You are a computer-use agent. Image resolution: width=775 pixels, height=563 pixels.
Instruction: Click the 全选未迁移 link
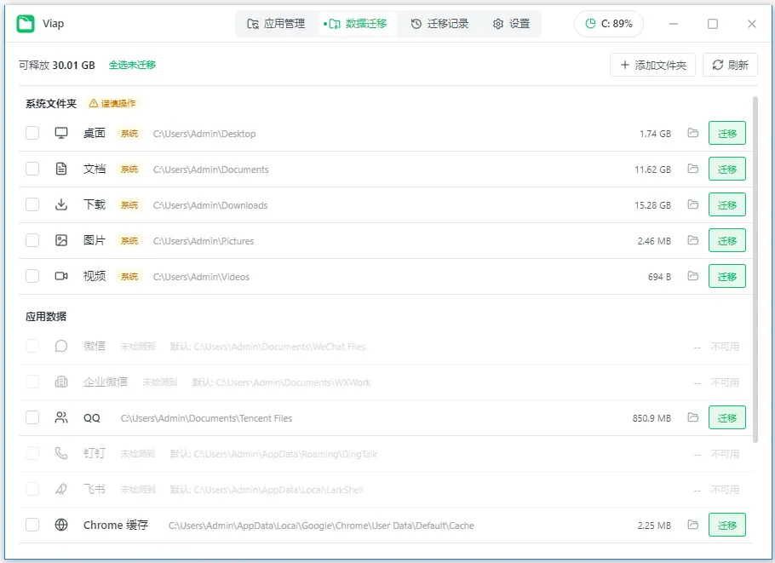pyautogui.click(x=132, y=65)
